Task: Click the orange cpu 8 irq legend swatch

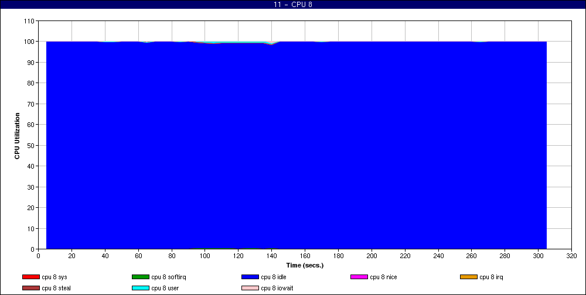Action: (x=469, y=277)
